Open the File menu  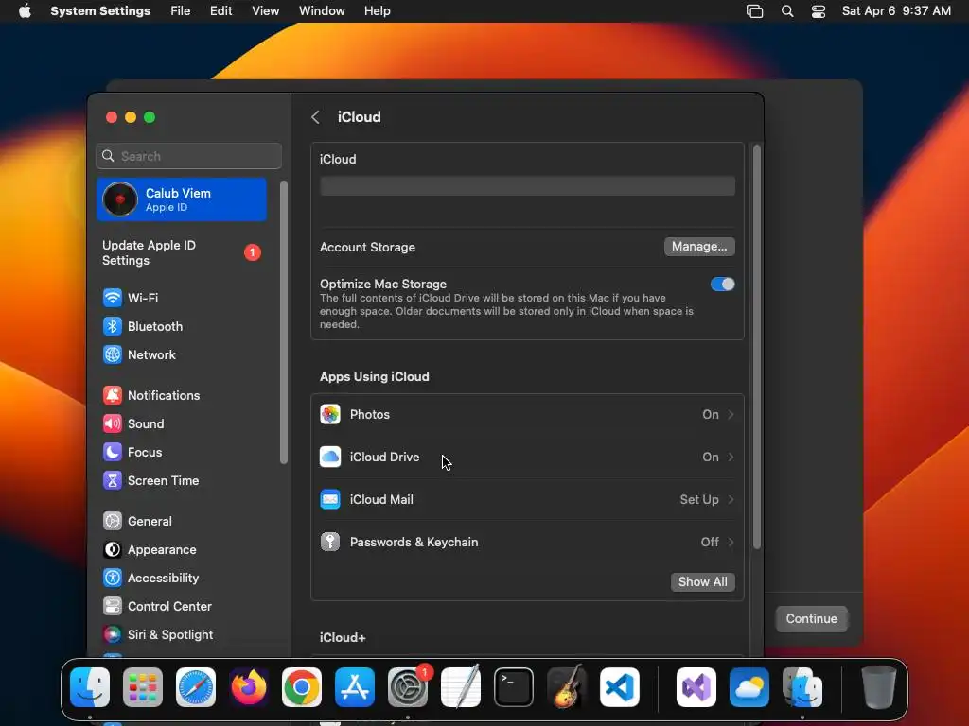[x=181, y=11]
